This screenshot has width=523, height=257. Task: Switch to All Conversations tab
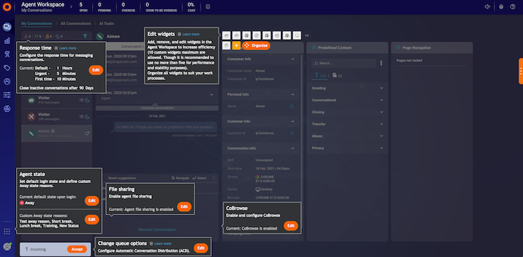point(76,24)
